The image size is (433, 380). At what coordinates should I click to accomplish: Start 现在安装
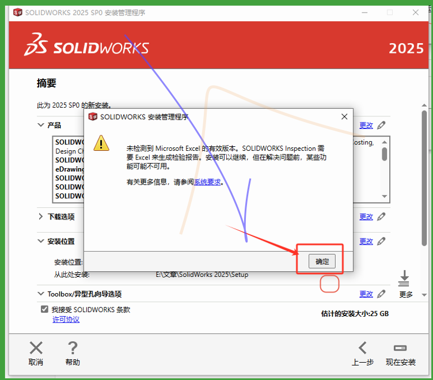pos(400,353)
